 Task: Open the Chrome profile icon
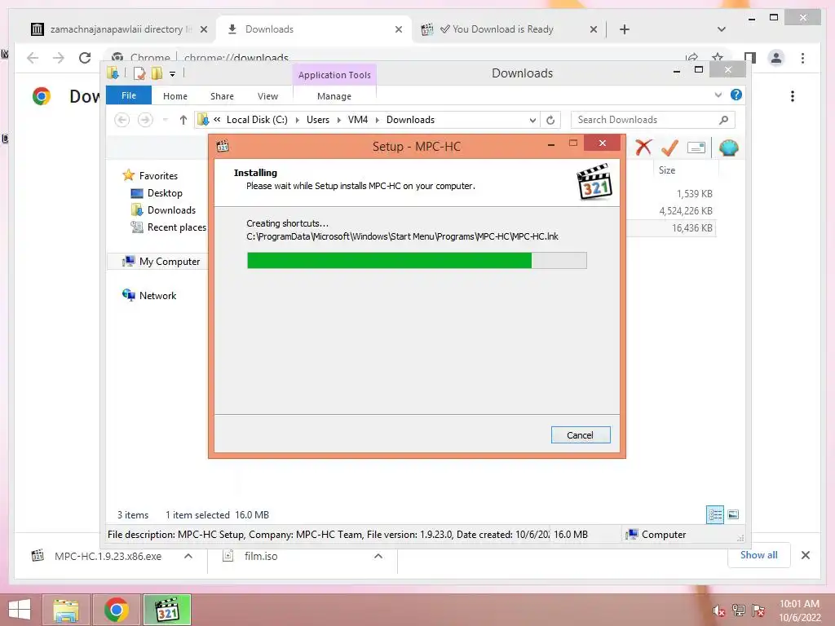click(776, 58)
